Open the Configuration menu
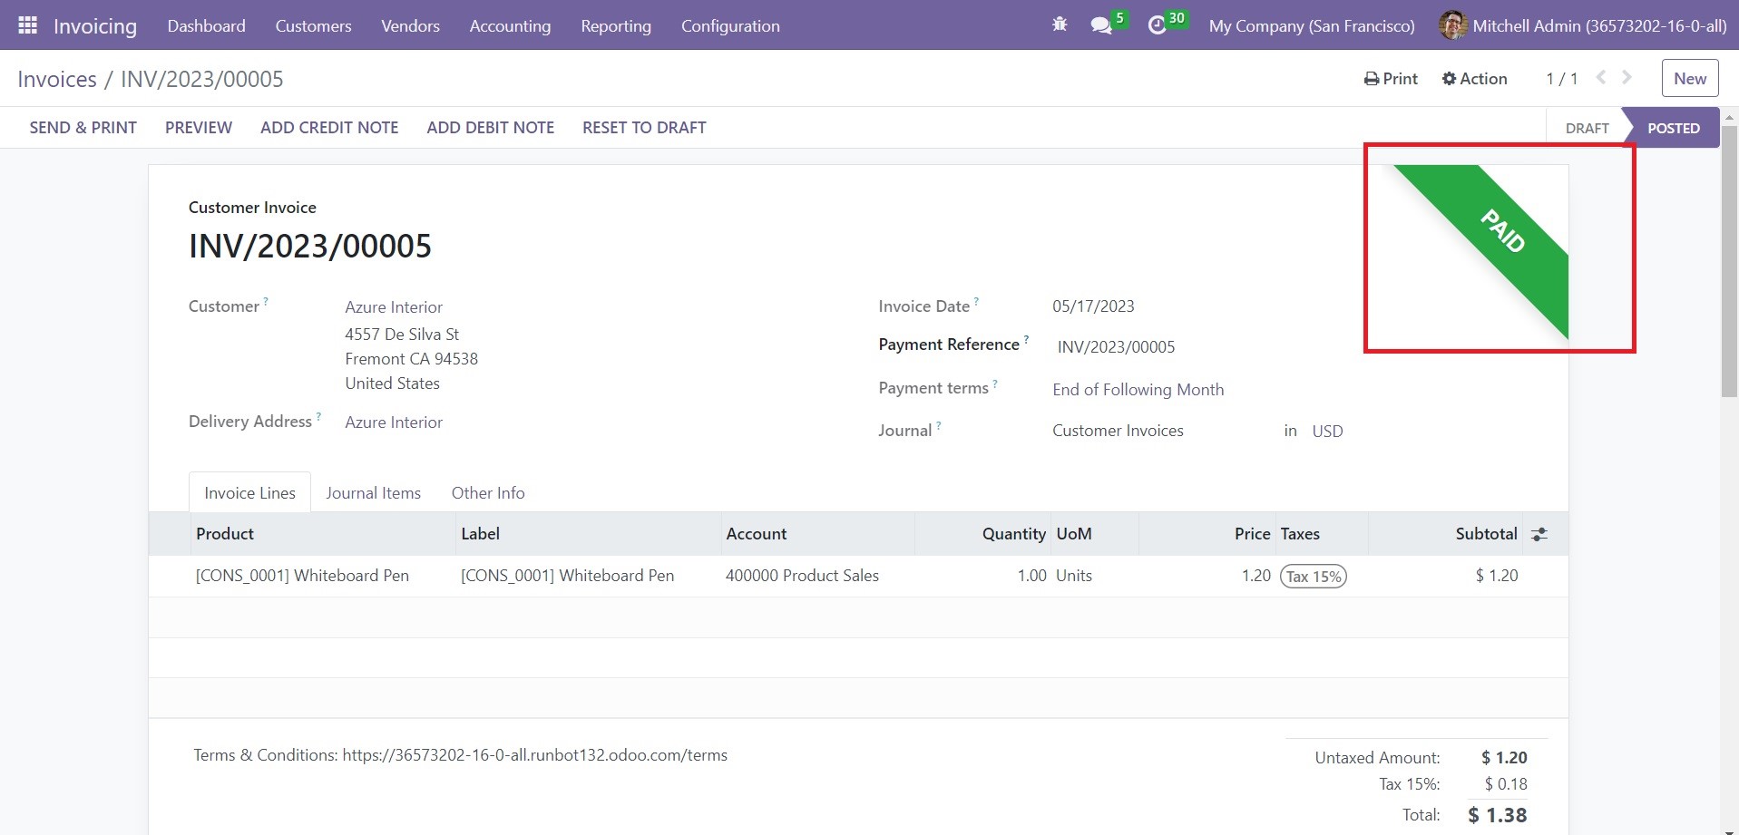1739x835 pixels. pos(730,25)
